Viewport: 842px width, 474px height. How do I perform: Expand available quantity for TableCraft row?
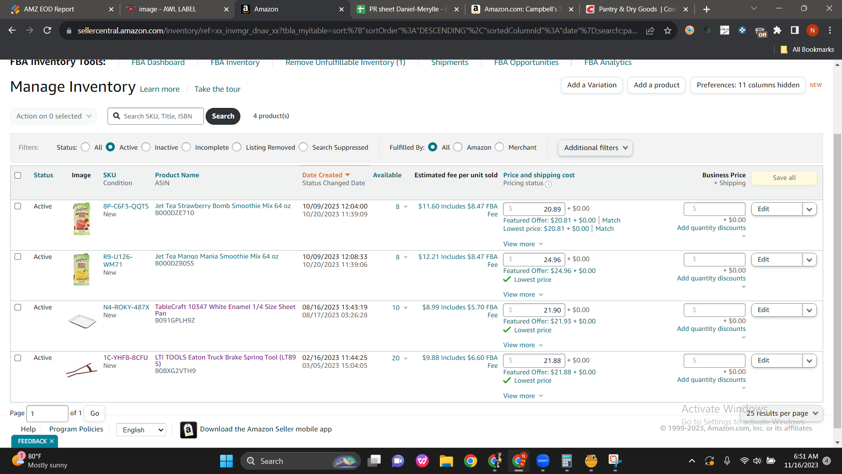405,308
